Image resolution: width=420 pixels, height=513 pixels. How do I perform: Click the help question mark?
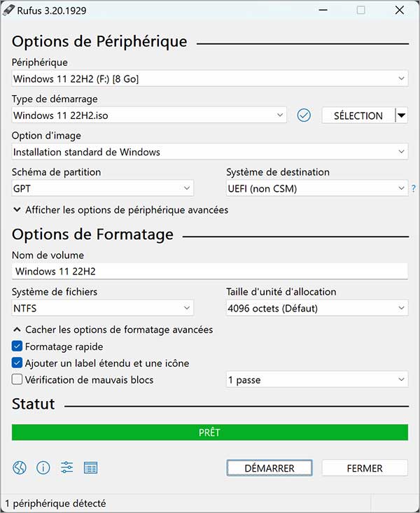click(x=414, y=188)
